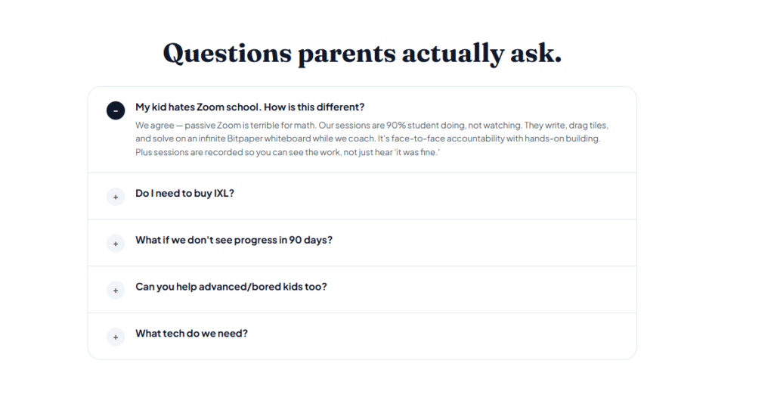
Task: Click the plus icon beside 'What tech do we need?'
Action: pos(116,337)
